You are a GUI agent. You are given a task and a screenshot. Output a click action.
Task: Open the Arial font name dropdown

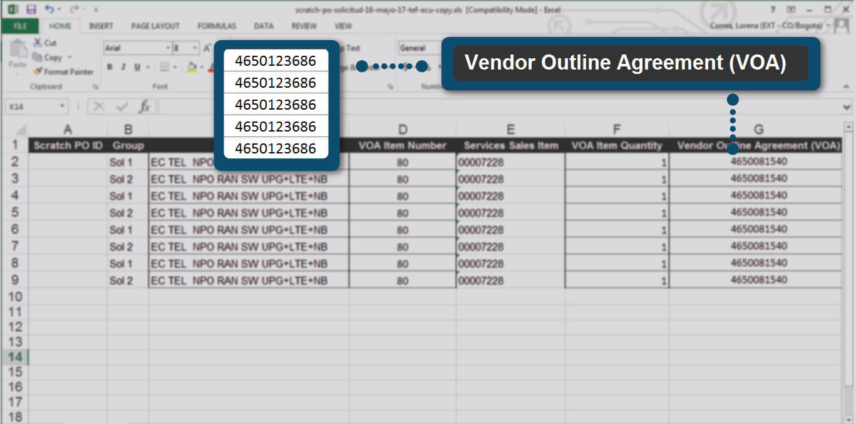(x=168, y=48)
